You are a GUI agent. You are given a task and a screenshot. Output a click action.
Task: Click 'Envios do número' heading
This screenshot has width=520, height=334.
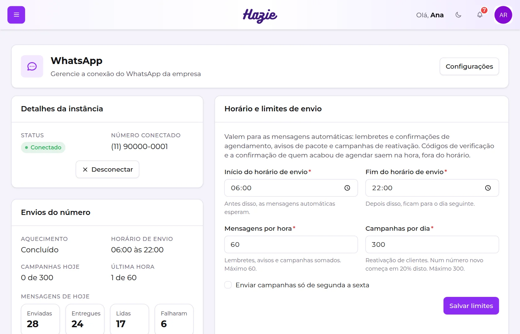point(56,212)
